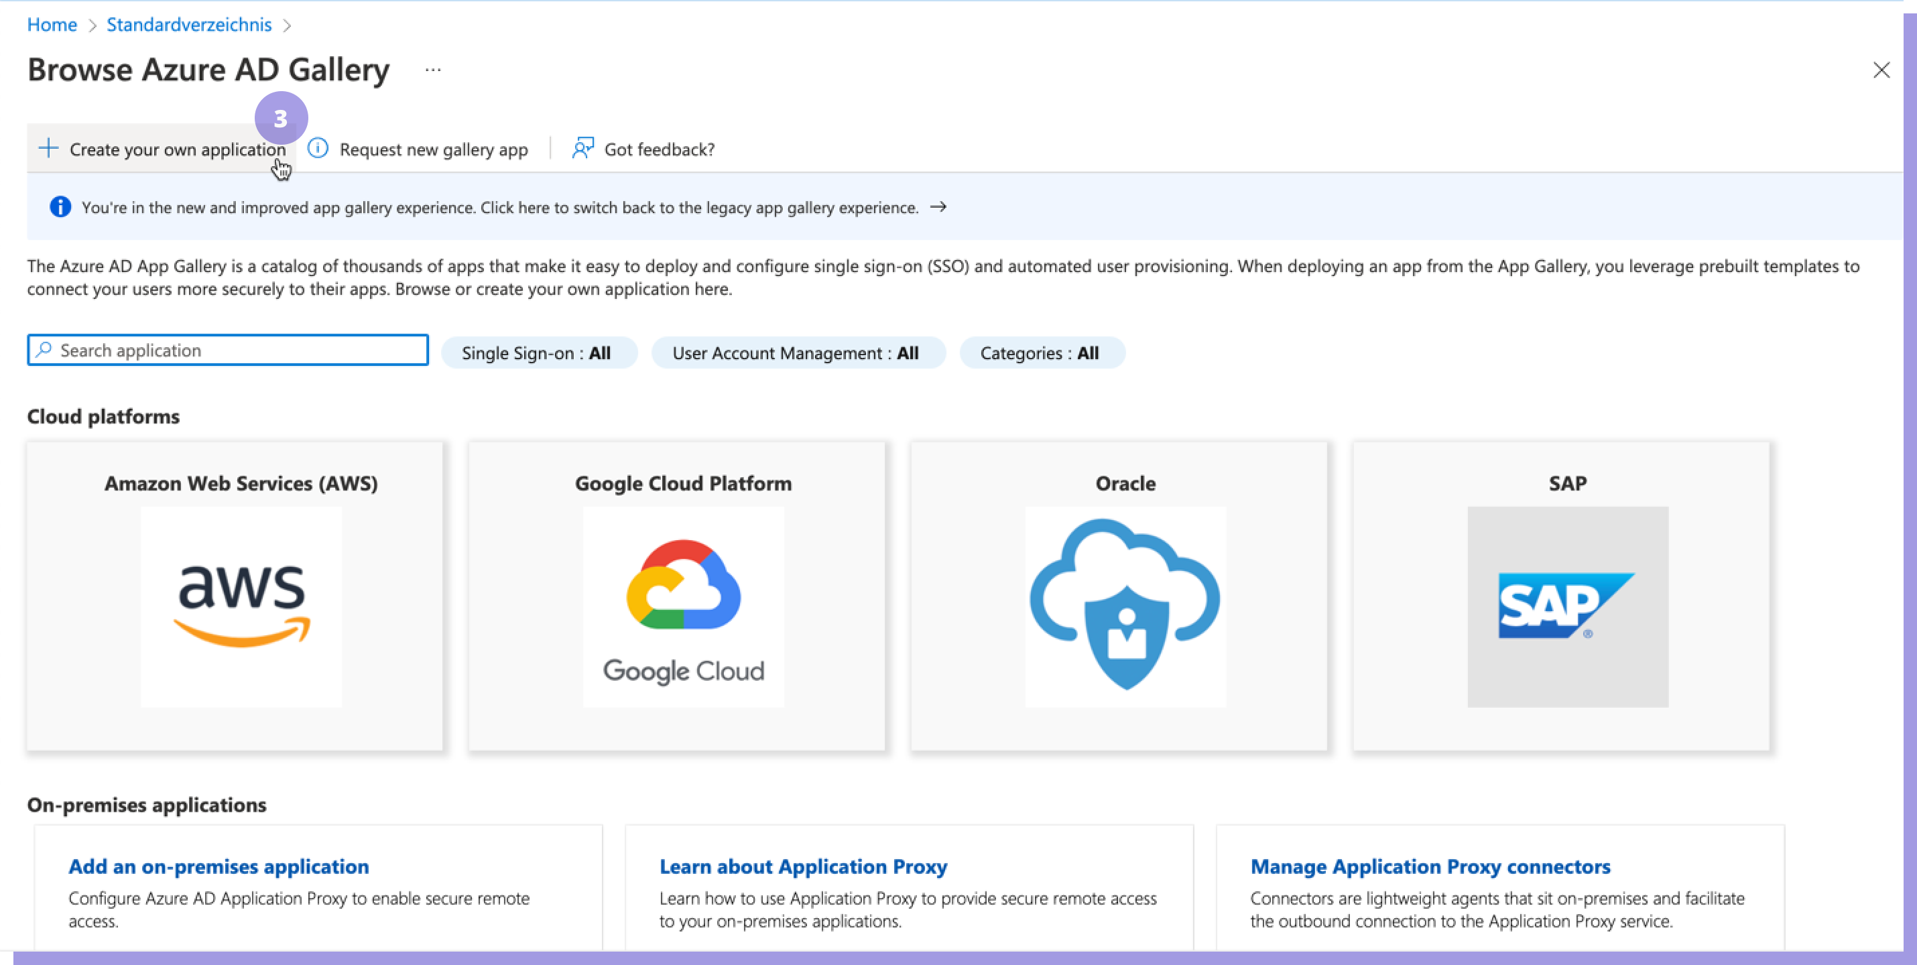The height and width of the screenshot is (965, 1917).
Task: Click the Google Cloud Platform title
Action: click(x=683, y=484)
